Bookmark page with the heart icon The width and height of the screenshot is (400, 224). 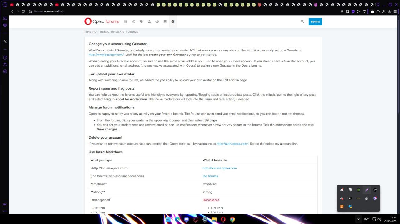pos(364,12)
